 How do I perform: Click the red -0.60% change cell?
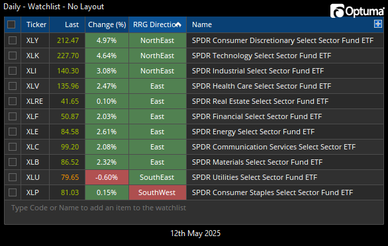[107, 177]
